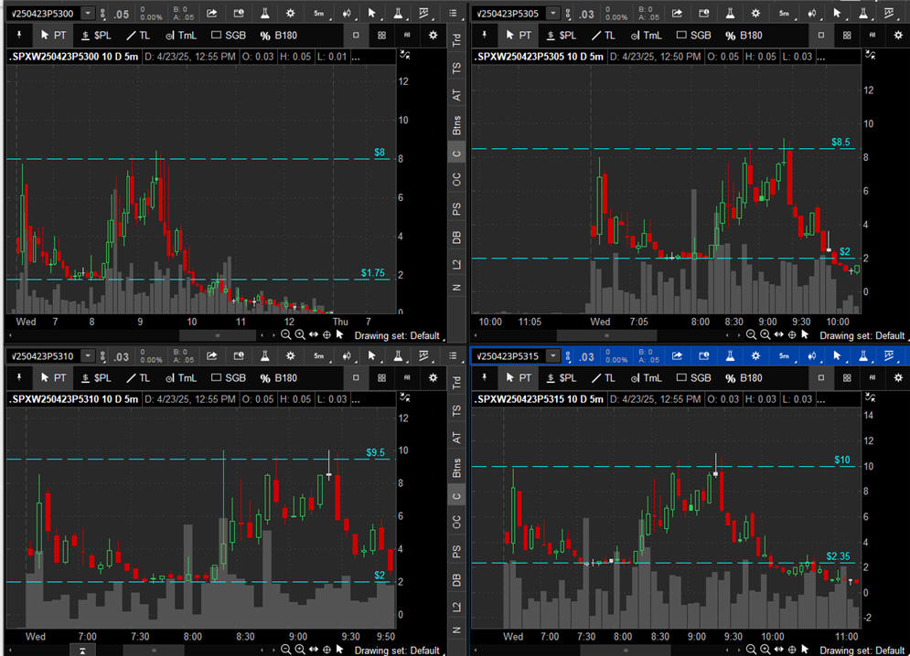Open the Trd side tab

pos(456,39)
